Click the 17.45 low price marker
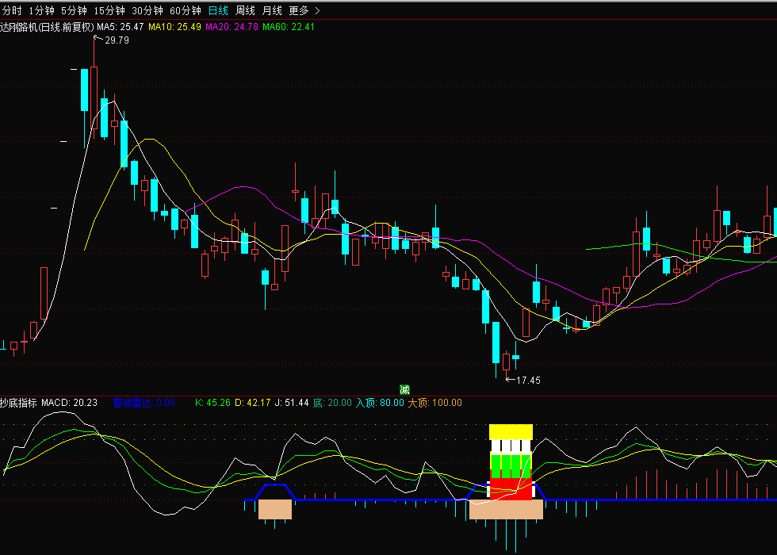Viewport: 777px width, 555px height. (528, 380)
